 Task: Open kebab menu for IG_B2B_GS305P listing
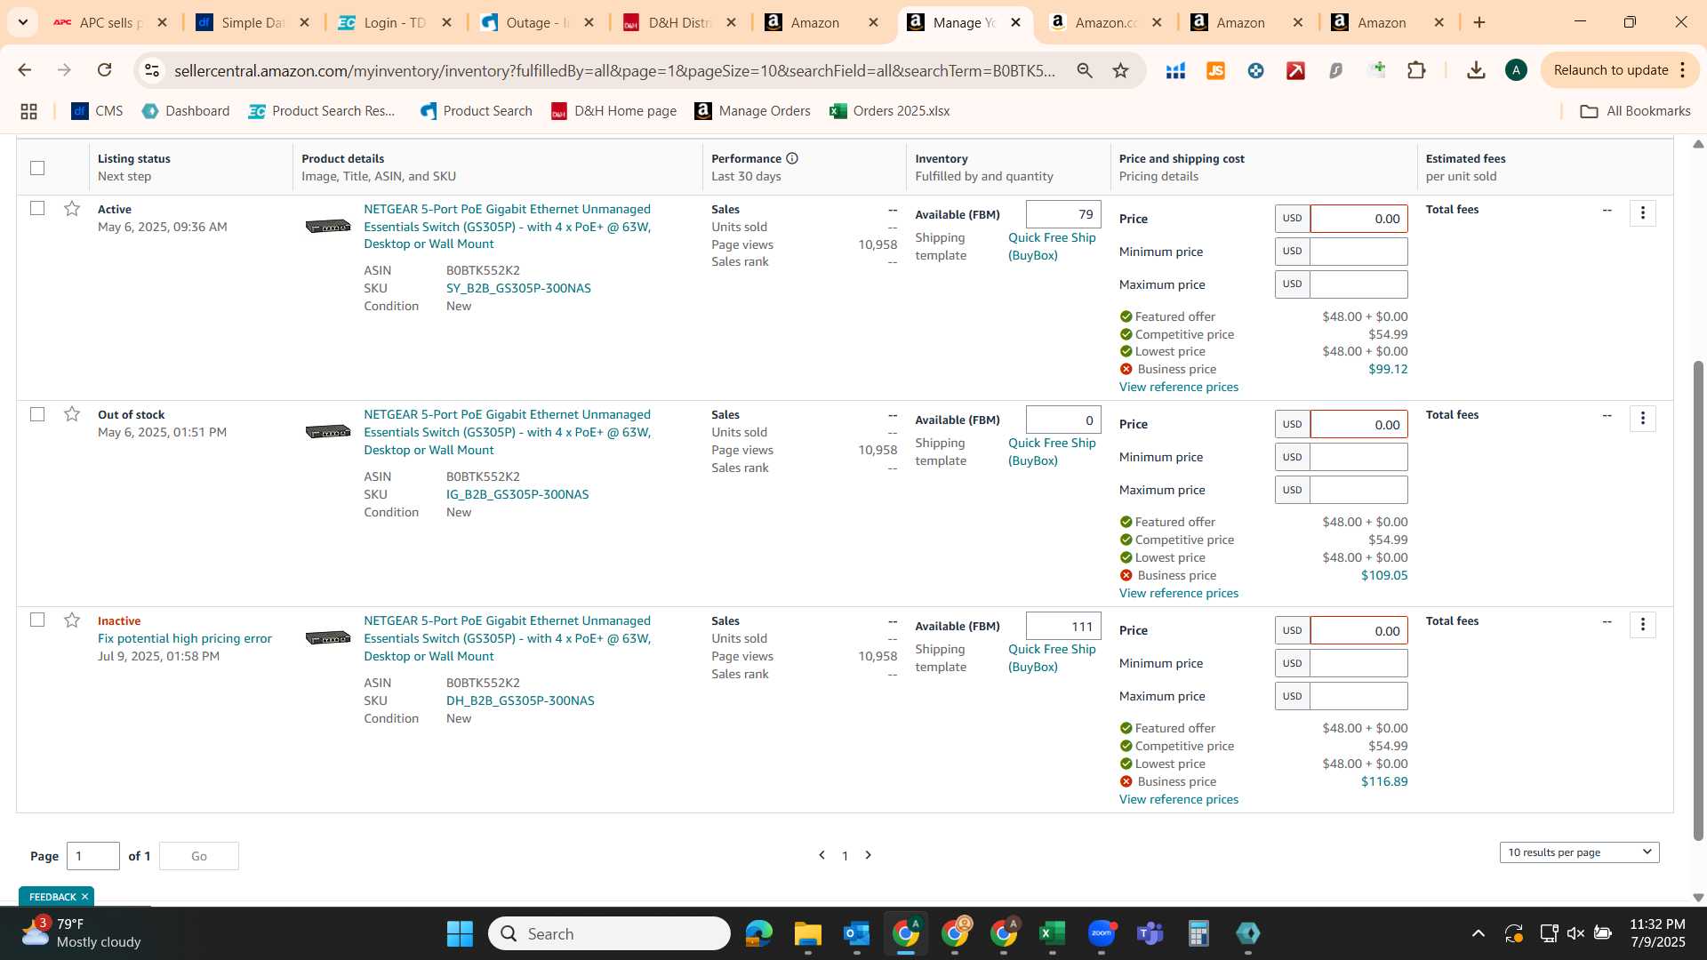[1642, 419]
